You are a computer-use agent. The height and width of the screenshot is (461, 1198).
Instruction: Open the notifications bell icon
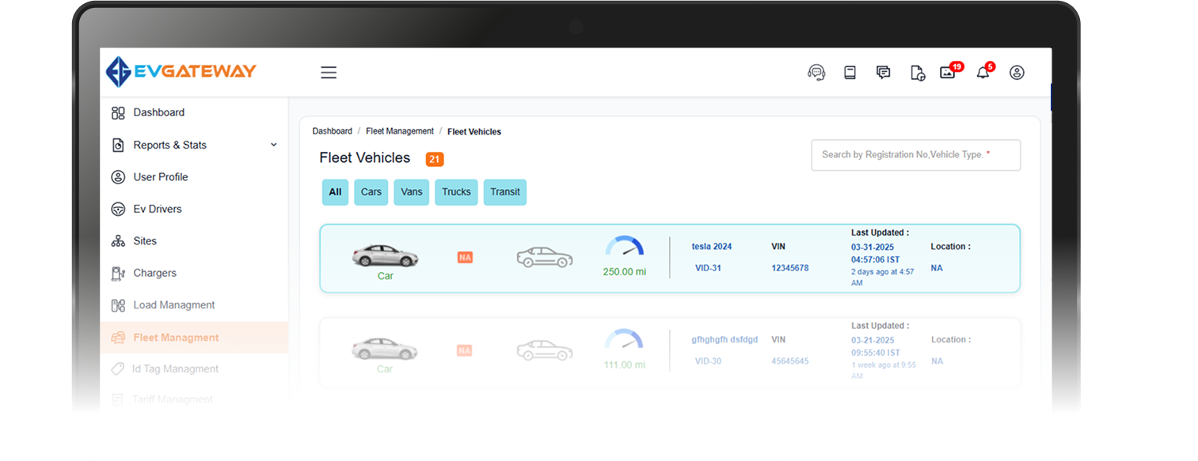pos(983,73)
